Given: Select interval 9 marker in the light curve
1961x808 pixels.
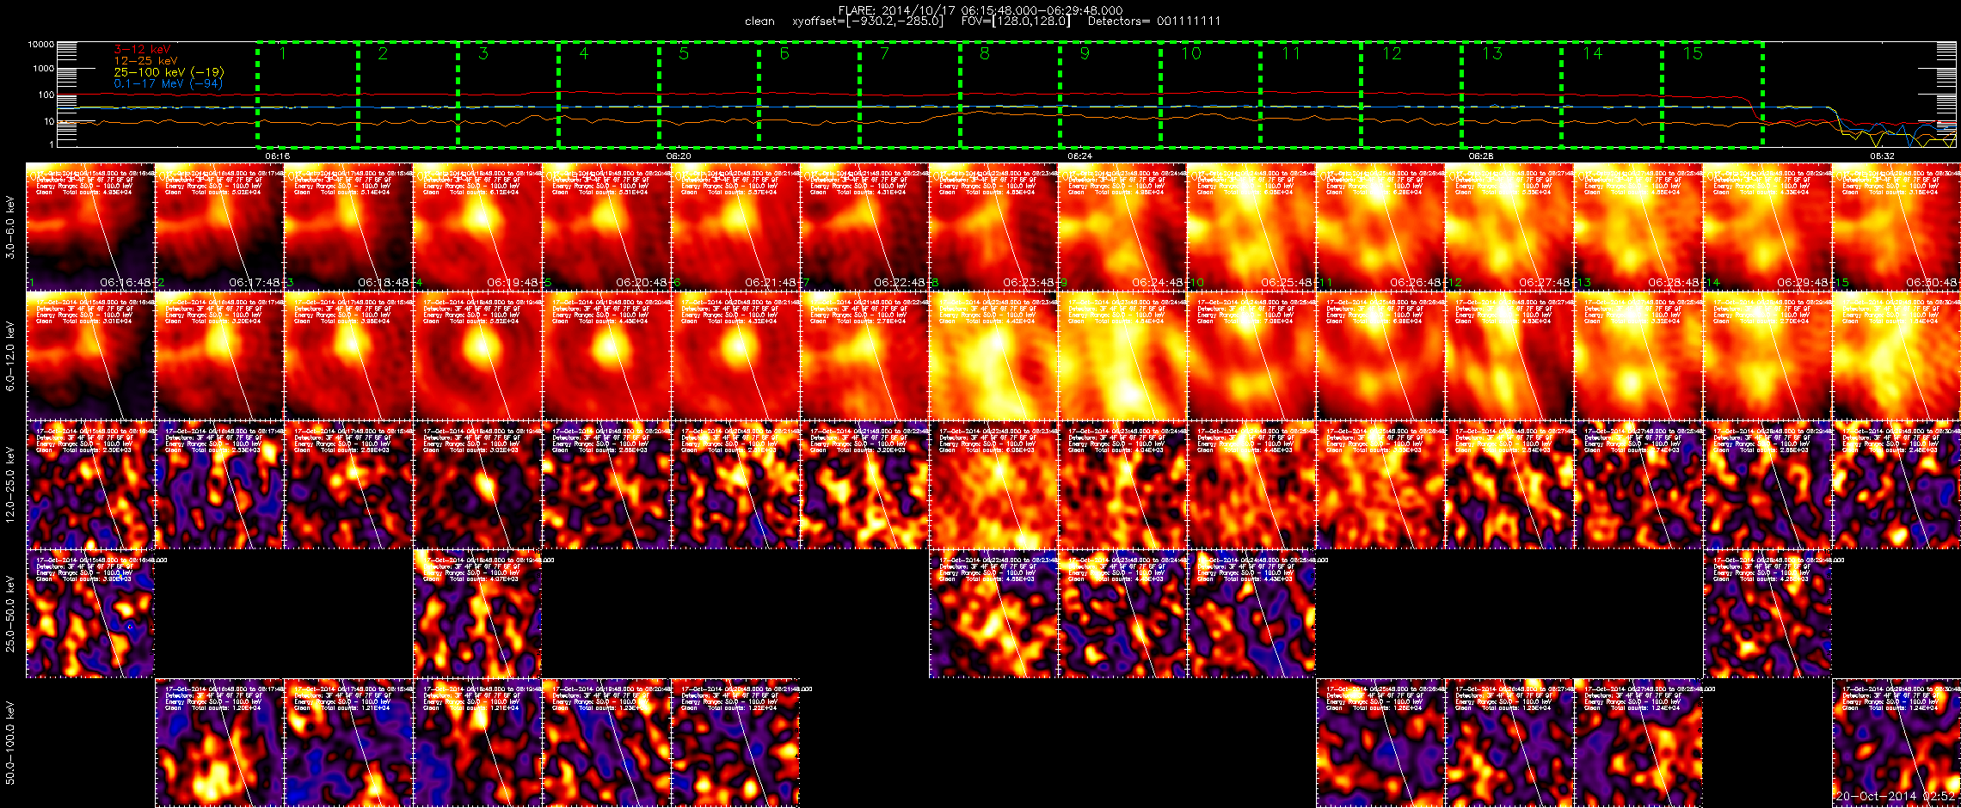Looking at the screenshot, I should click(x=1085, y=53).
